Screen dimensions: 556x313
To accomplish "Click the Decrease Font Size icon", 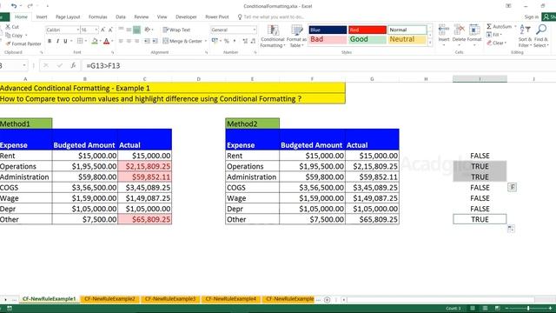I will coord(110,30).
